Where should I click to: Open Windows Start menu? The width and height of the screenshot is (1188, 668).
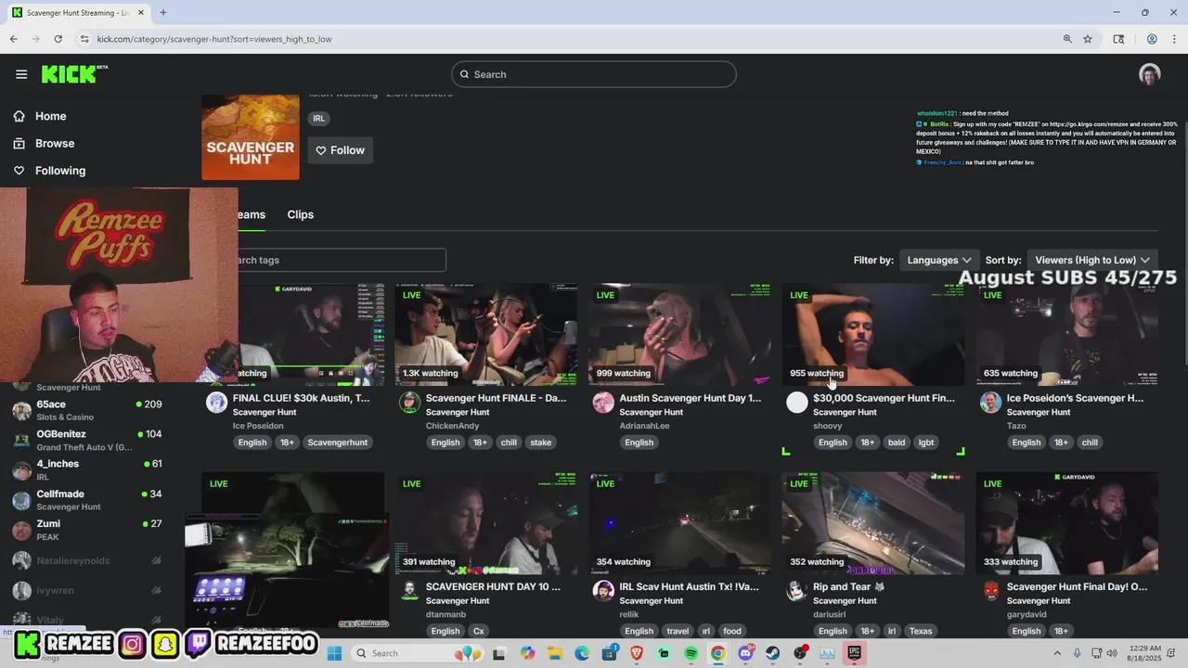coord(335,653)
